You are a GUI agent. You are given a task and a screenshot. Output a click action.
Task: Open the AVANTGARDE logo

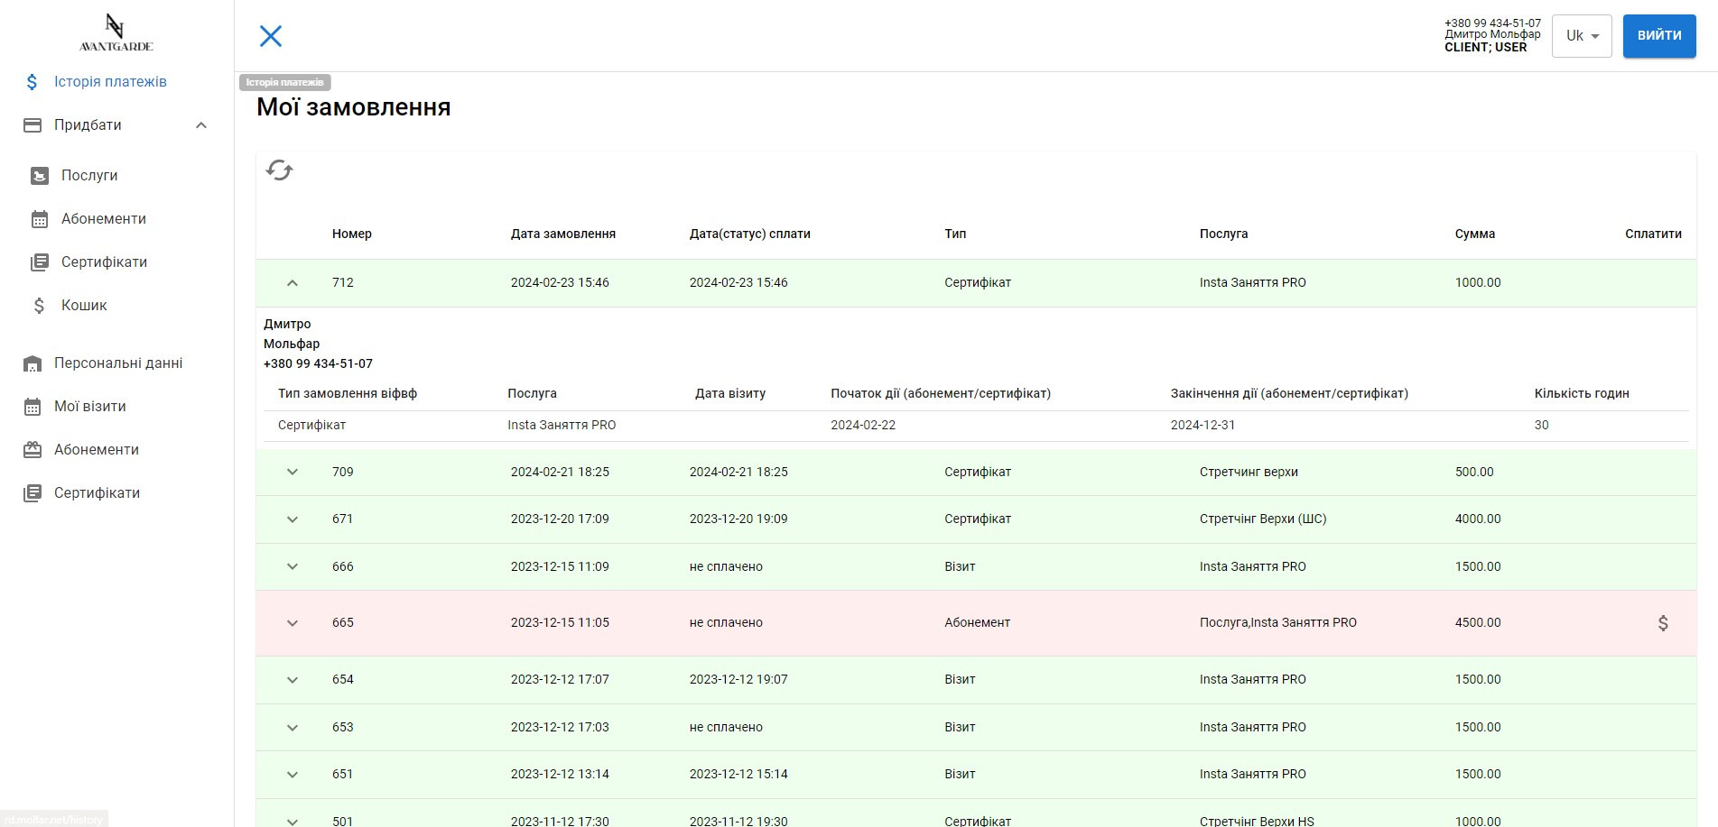(x=116, y=33)
